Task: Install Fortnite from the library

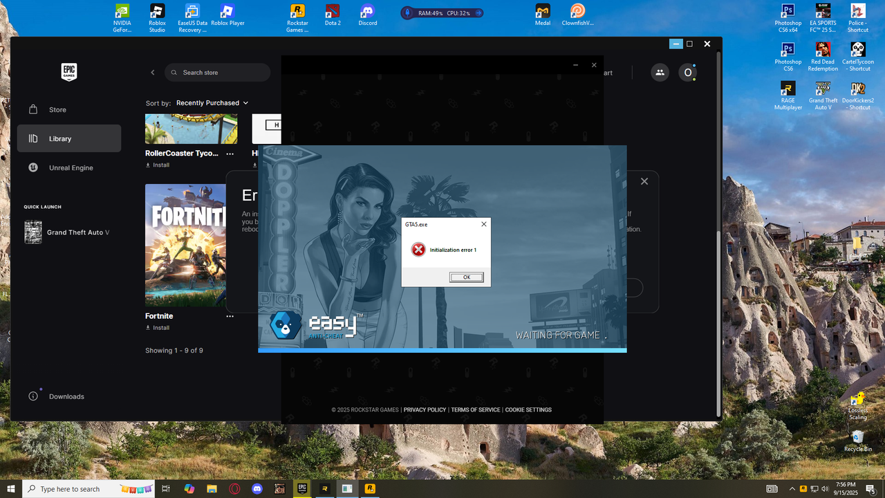Action: pyautogui.click(x=158, y=328)
